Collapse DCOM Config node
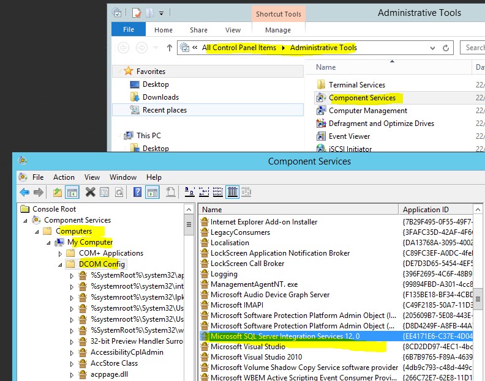This screenshot has width=485, height=381. pyautogui.click(x=60, y=265)
